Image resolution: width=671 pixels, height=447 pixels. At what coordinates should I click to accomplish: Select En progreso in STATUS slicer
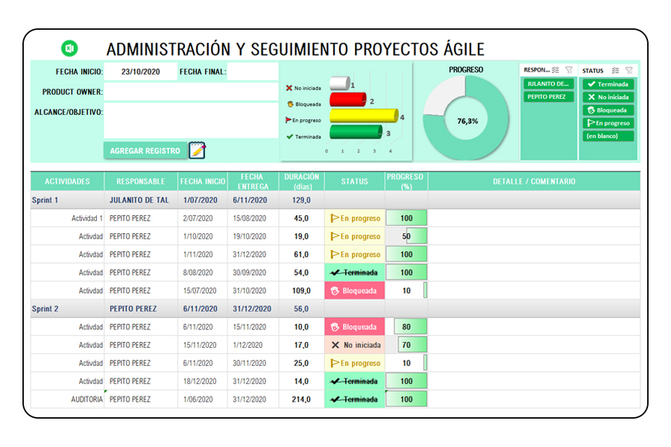pyautogui.click(x=608, y=123)
